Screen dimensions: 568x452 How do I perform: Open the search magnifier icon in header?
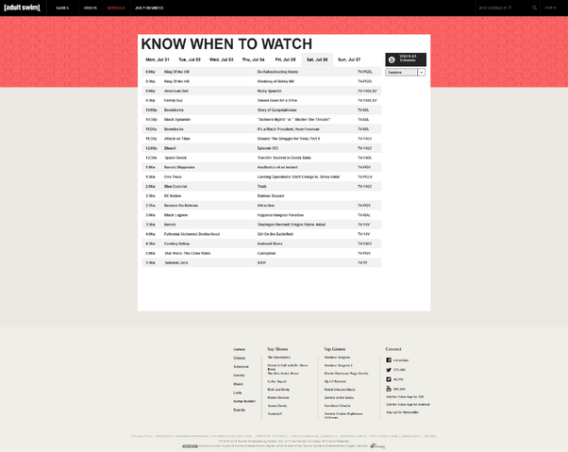click(x=534, y=8)
